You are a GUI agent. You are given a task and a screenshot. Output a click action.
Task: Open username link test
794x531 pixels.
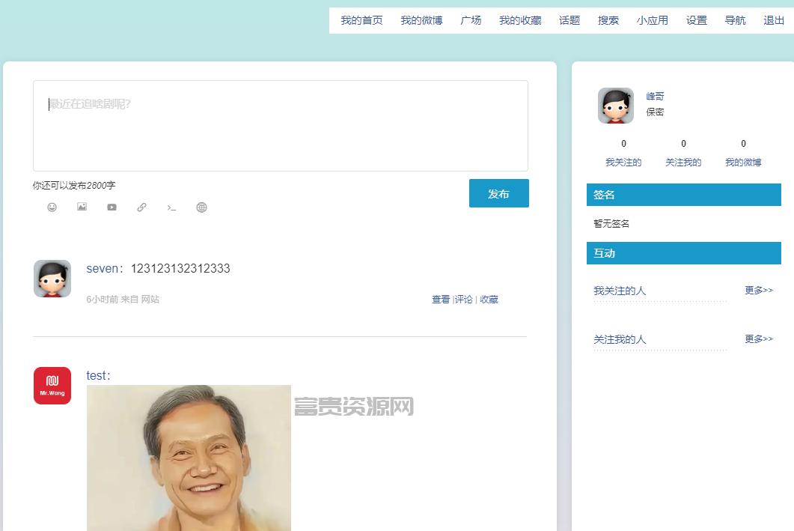(97, 375)
